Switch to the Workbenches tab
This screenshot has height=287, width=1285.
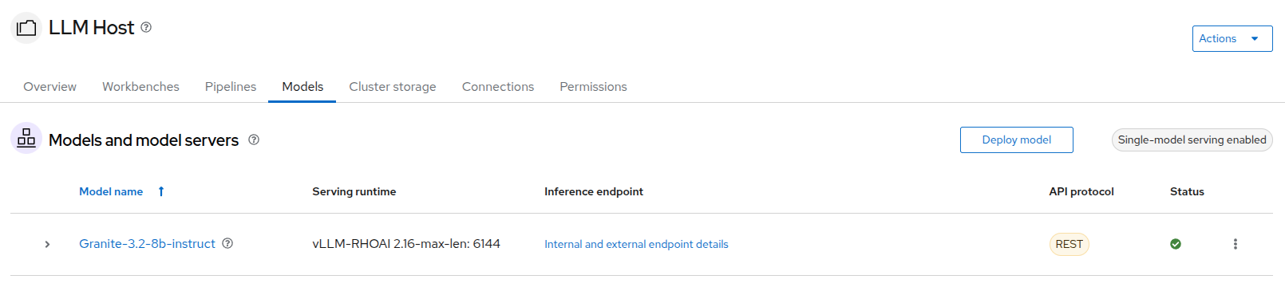140,86
